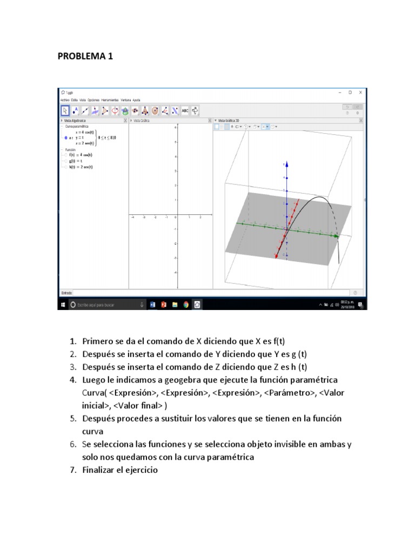415x554 pixels.
Task: Open the notification center icon
Action: (360, 305)
